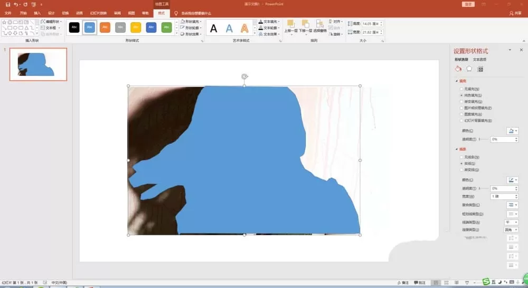Open the Size & Properties icon in format pane
The height and width of the screenshot is (288, 528).
click(480, 69)
